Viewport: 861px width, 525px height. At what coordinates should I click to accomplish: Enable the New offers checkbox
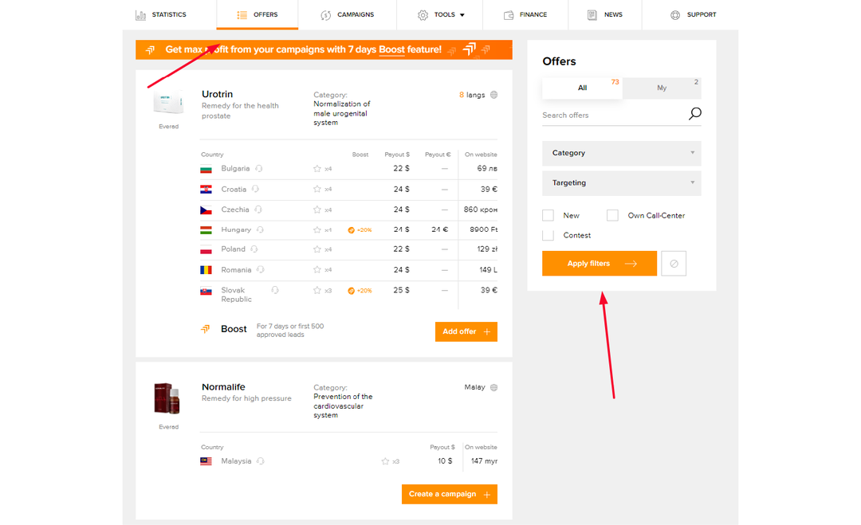(548, 215)
